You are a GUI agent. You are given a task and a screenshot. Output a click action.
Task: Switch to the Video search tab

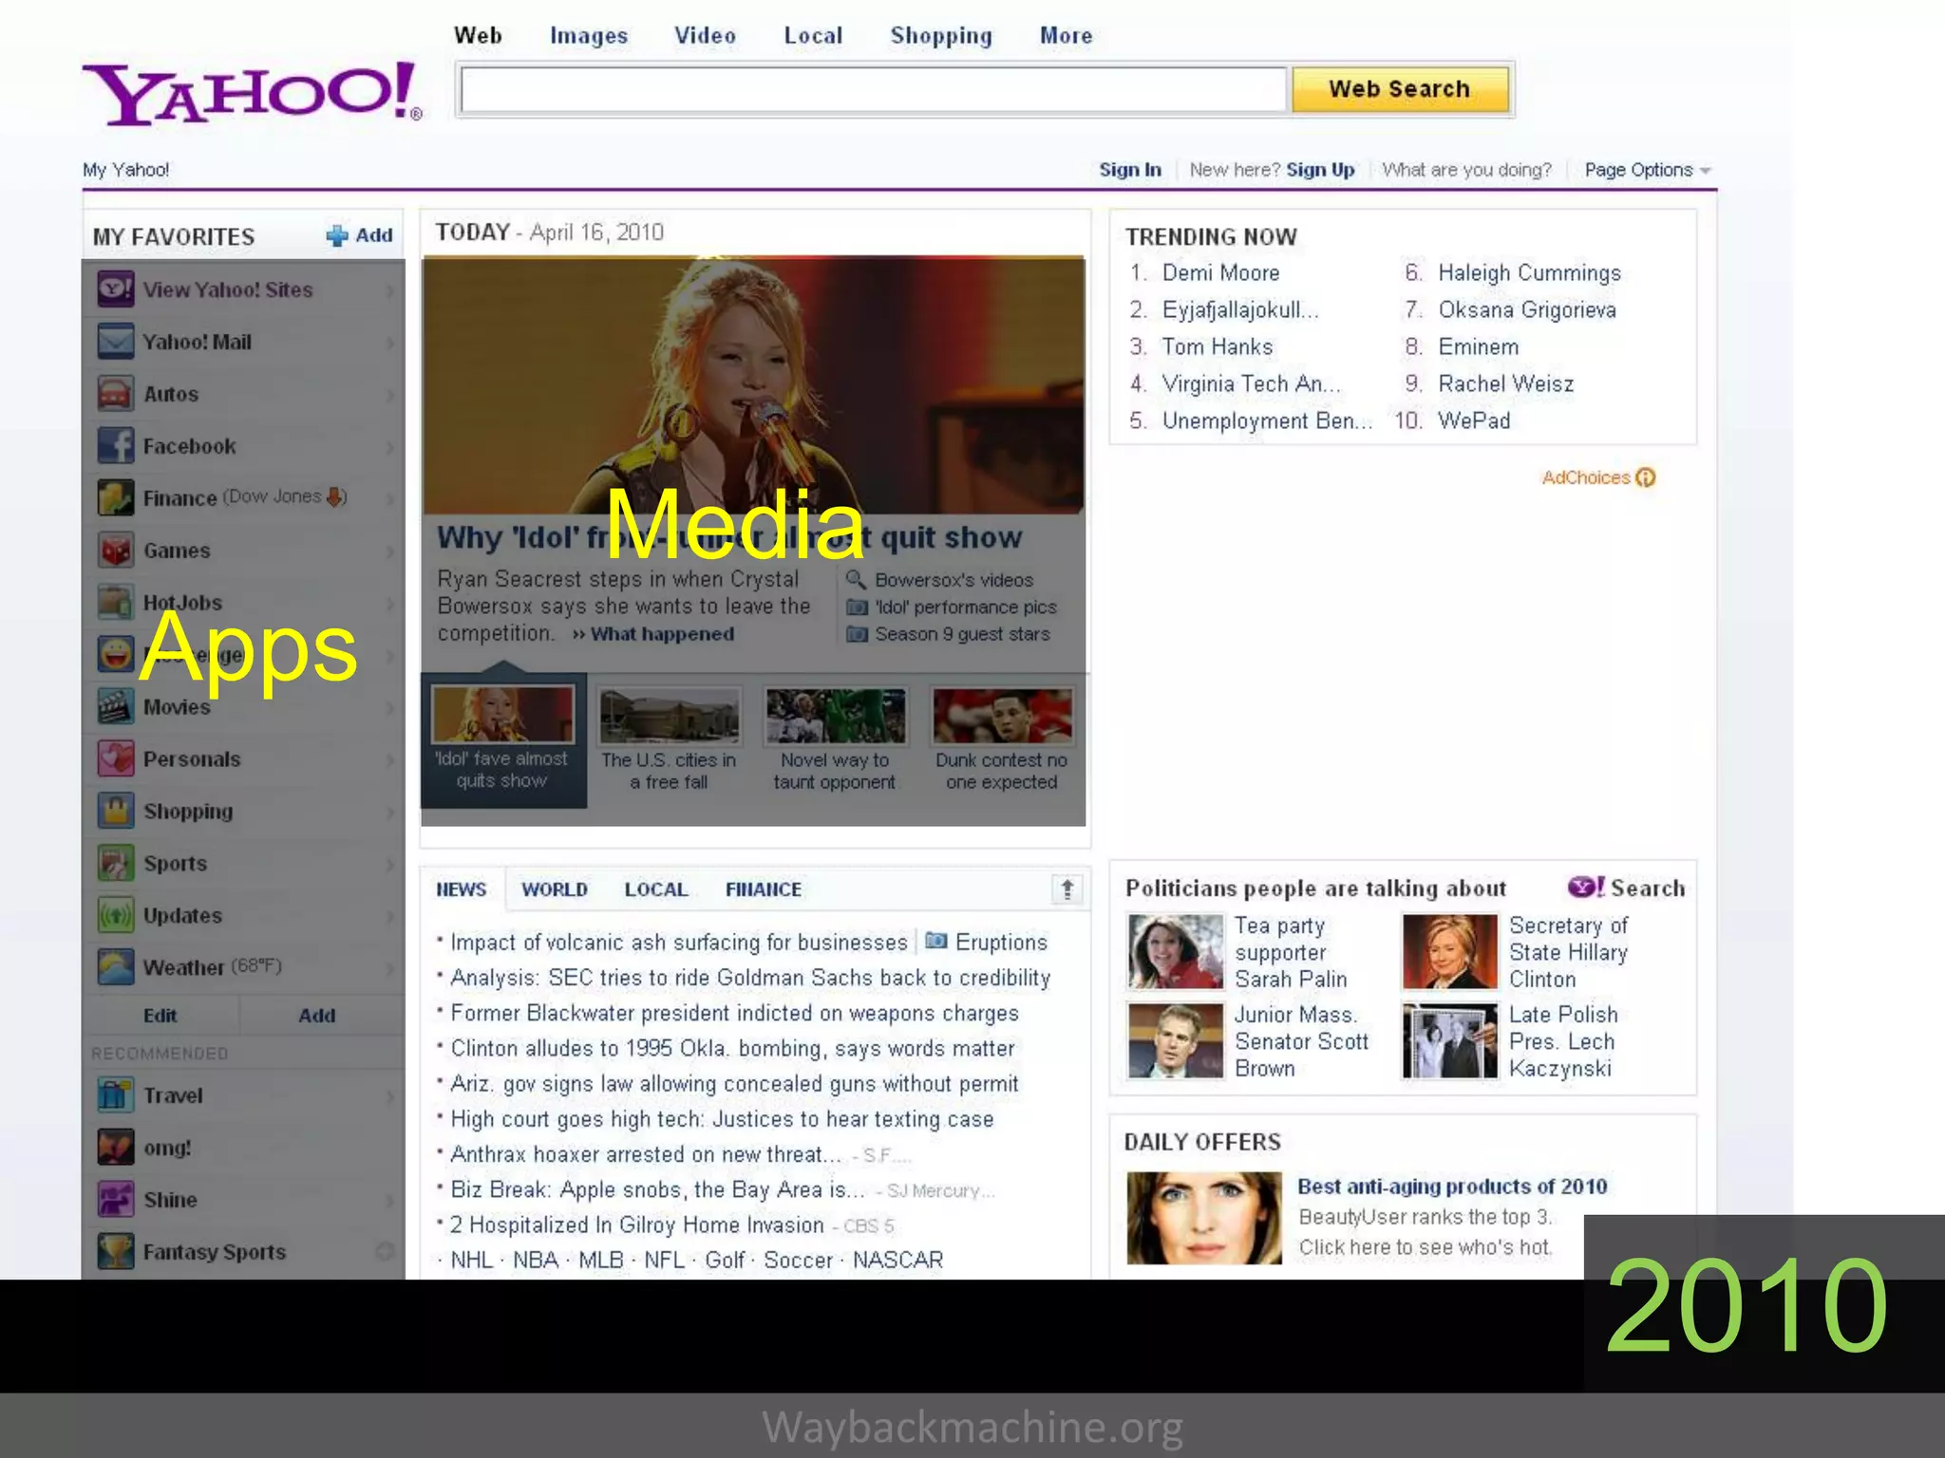point(705,36)
